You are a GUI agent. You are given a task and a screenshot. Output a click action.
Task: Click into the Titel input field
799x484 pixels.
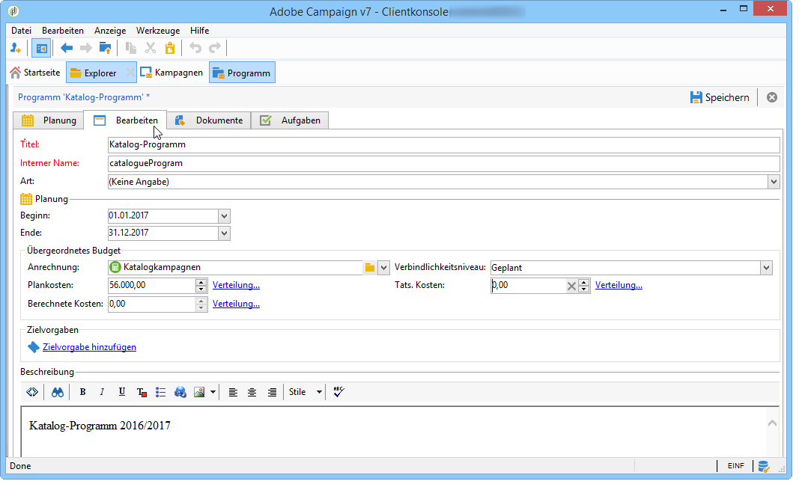click(443, 146)
